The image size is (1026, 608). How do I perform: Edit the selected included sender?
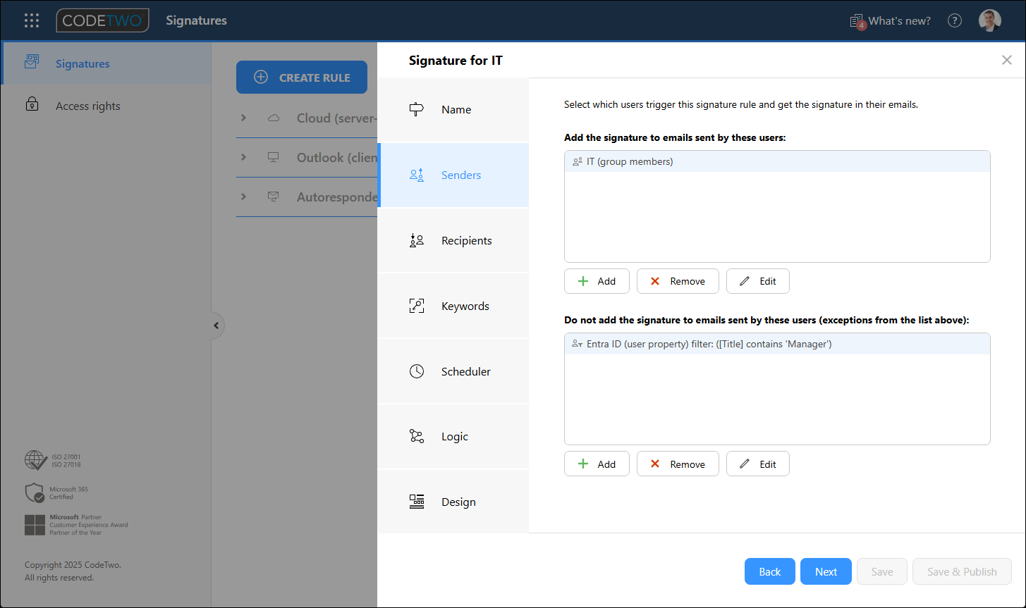758,281
